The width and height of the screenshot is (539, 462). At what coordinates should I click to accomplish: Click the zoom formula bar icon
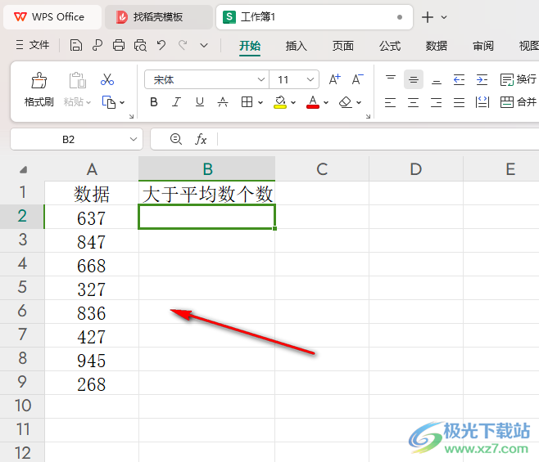(176, 139)
